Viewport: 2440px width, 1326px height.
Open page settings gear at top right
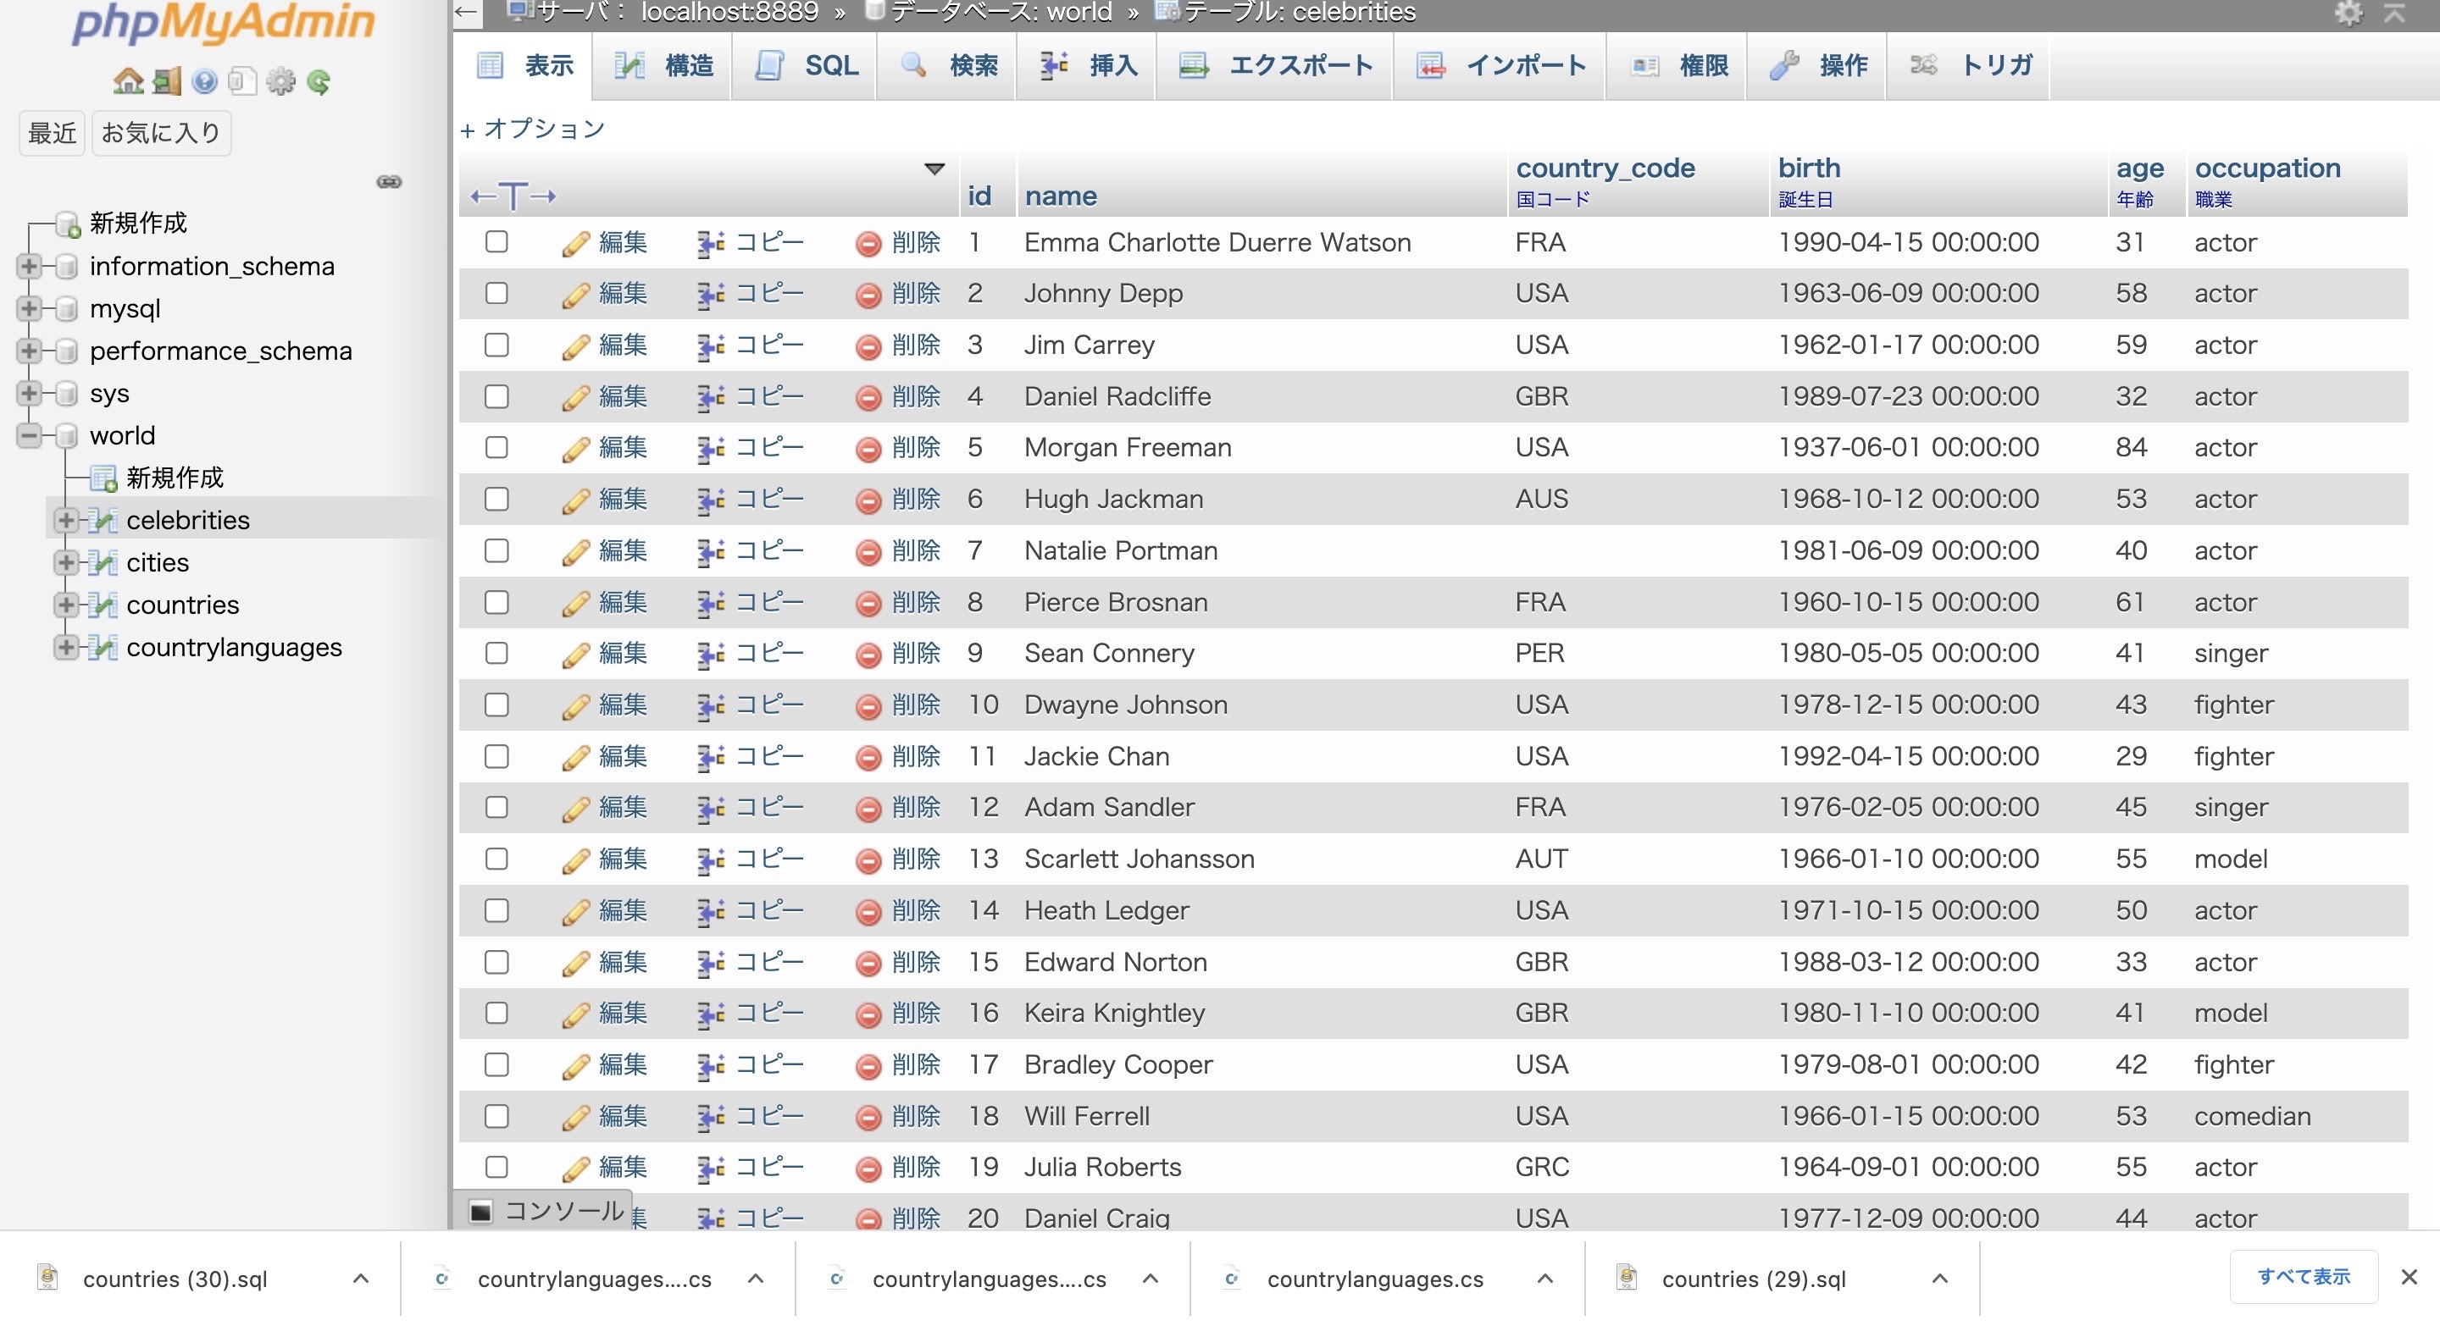pos(2348,14)
